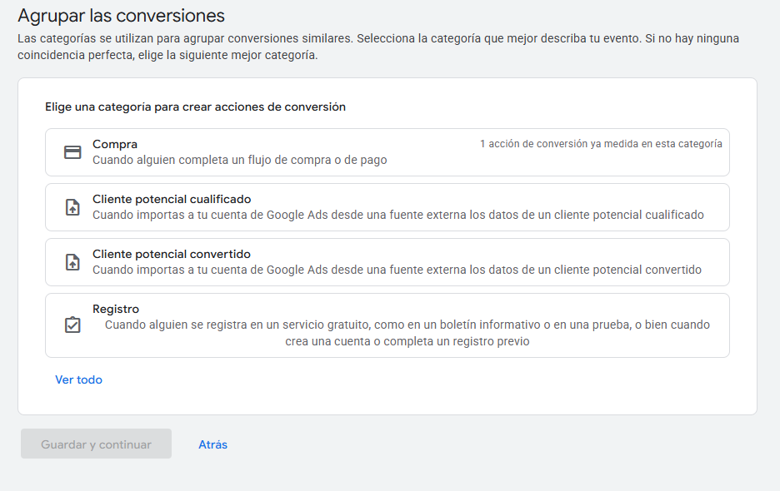Viewport: 780px width, 491px height.
Task: Click the Registro description line 'crea una cuenta'
Action: coord(407,341)
